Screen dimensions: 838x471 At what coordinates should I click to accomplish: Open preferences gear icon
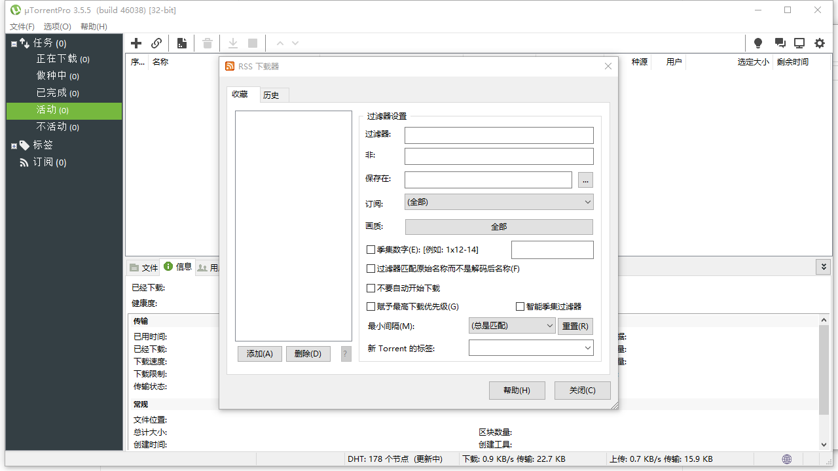(820, 43)
